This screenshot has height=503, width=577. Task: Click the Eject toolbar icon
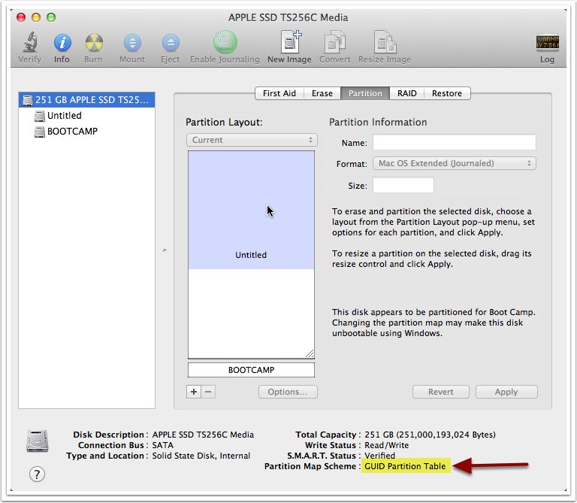[171, 43]
